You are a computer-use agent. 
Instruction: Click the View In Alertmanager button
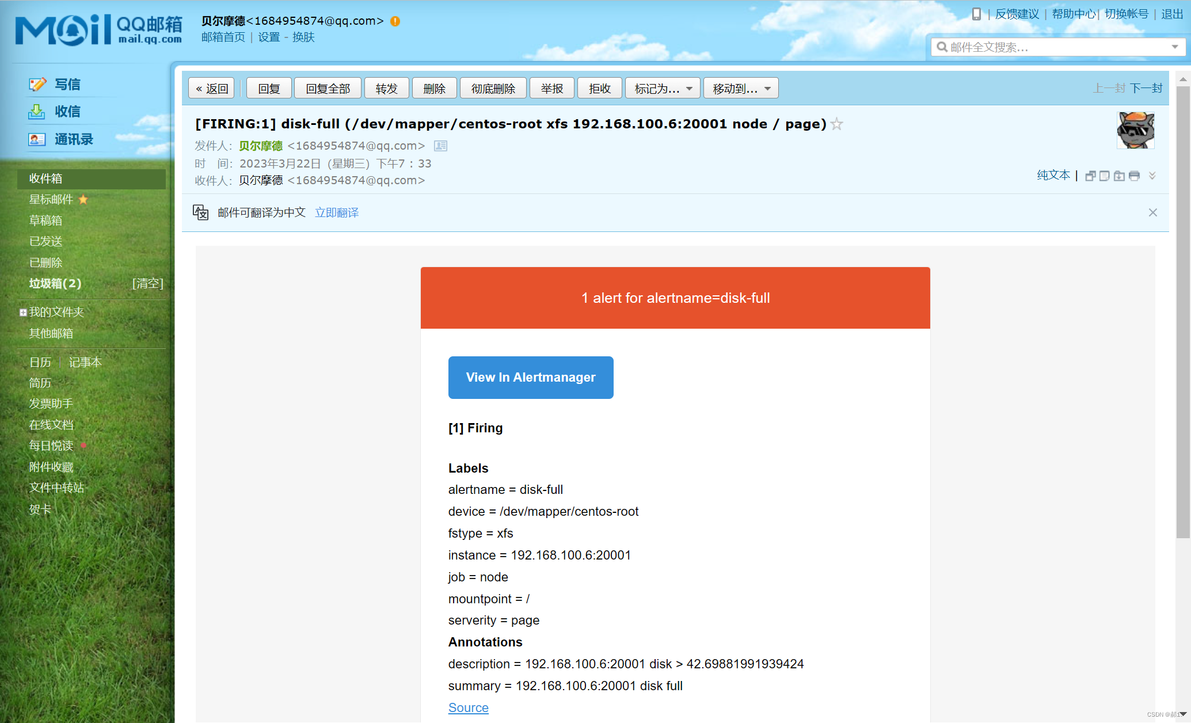(530, 378)
